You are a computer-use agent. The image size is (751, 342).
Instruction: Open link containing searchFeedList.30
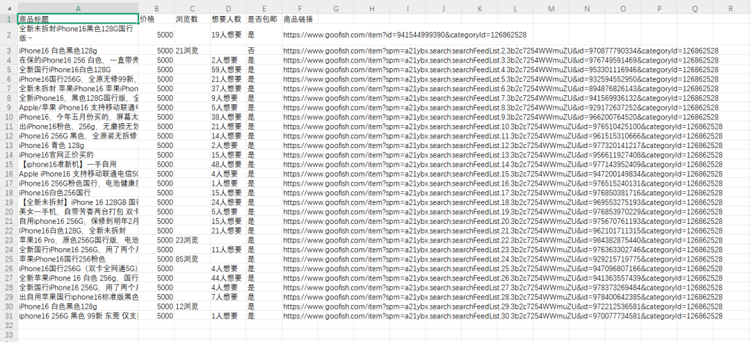point(503,316)
